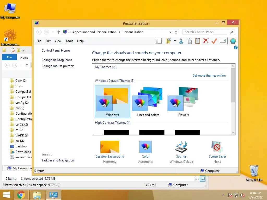The width and height of the screenshot is (267, 200).
Task: Launch Chrome from the taskbar
Action: click(21, 195)
